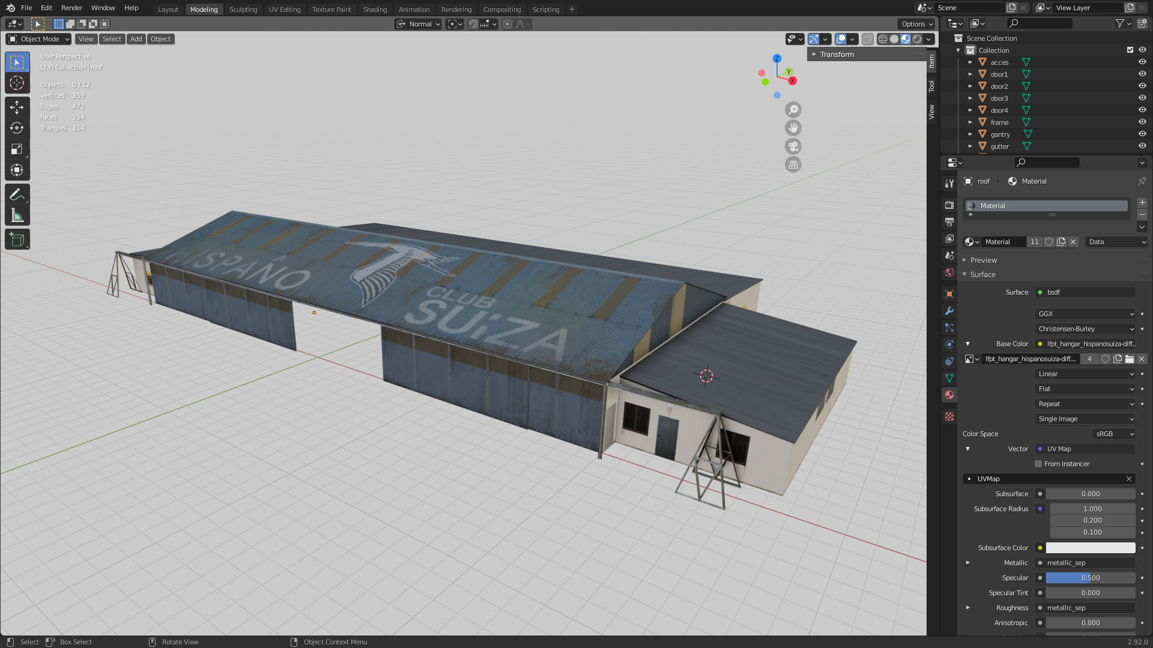Viewport: 1153px width, 648px height.
Task: Hide the door1 object in the outliner
Action: point(1142,74)
